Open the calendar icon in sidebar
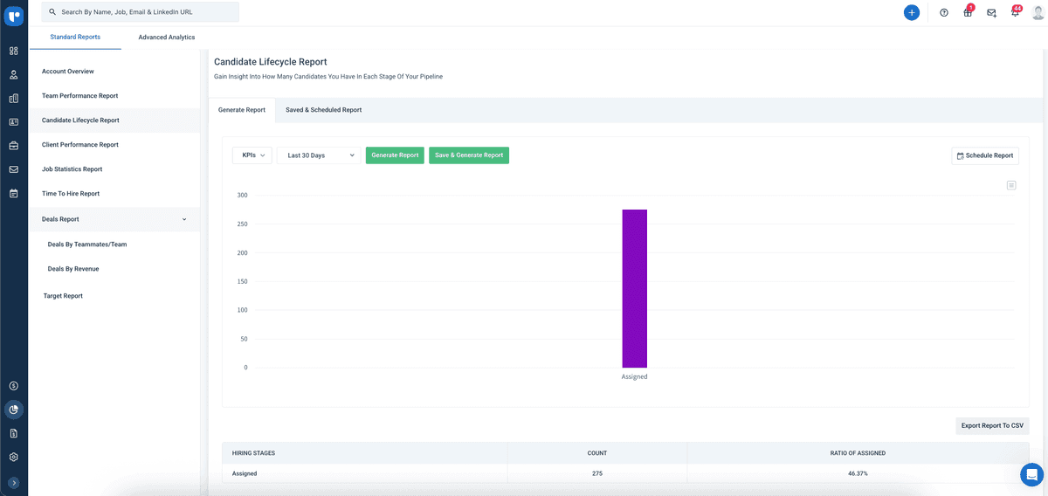 point(14,192)
